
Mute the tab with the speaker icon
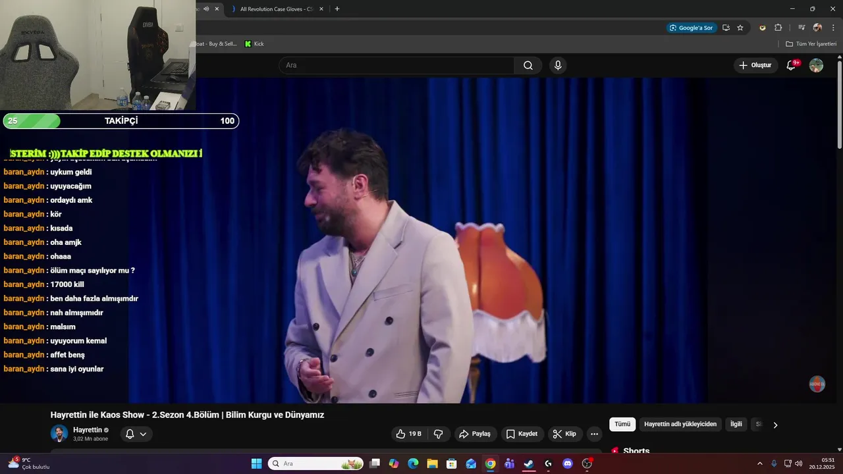click(x=206, y=9)
